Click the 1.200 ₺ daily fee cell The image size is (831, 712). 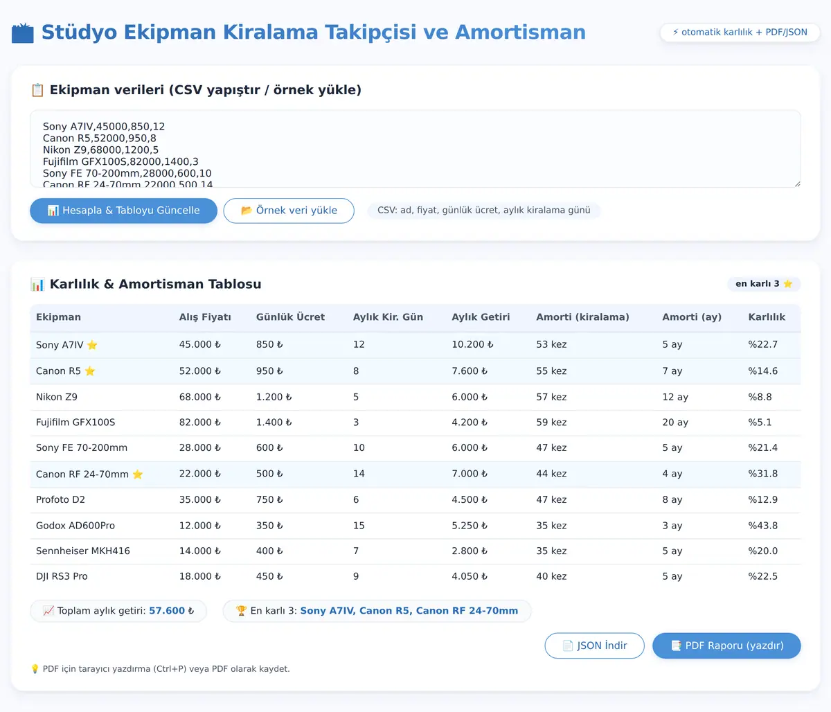[274, 397]
